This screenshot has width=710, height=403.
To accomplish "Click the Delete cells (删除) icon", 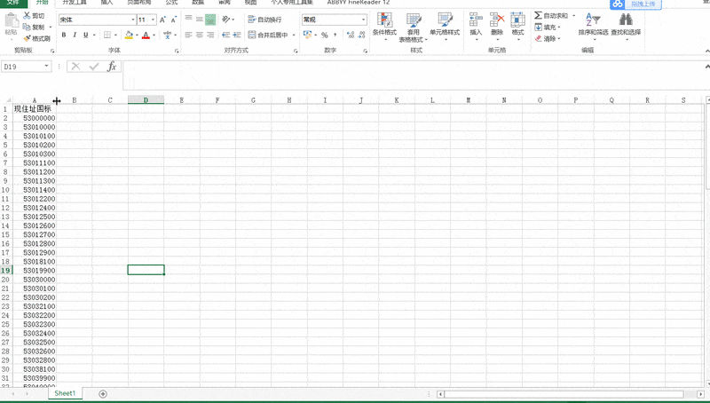I will click(x=497, y=20).
